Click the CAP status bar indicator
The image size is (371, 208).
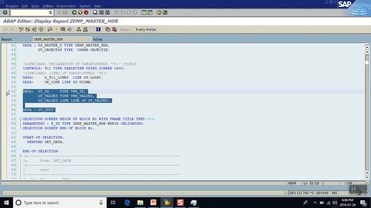point(349,183)
